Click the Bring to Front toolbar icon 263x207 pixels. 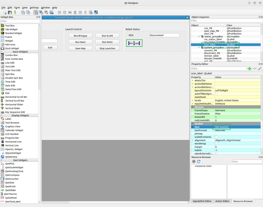28,12
